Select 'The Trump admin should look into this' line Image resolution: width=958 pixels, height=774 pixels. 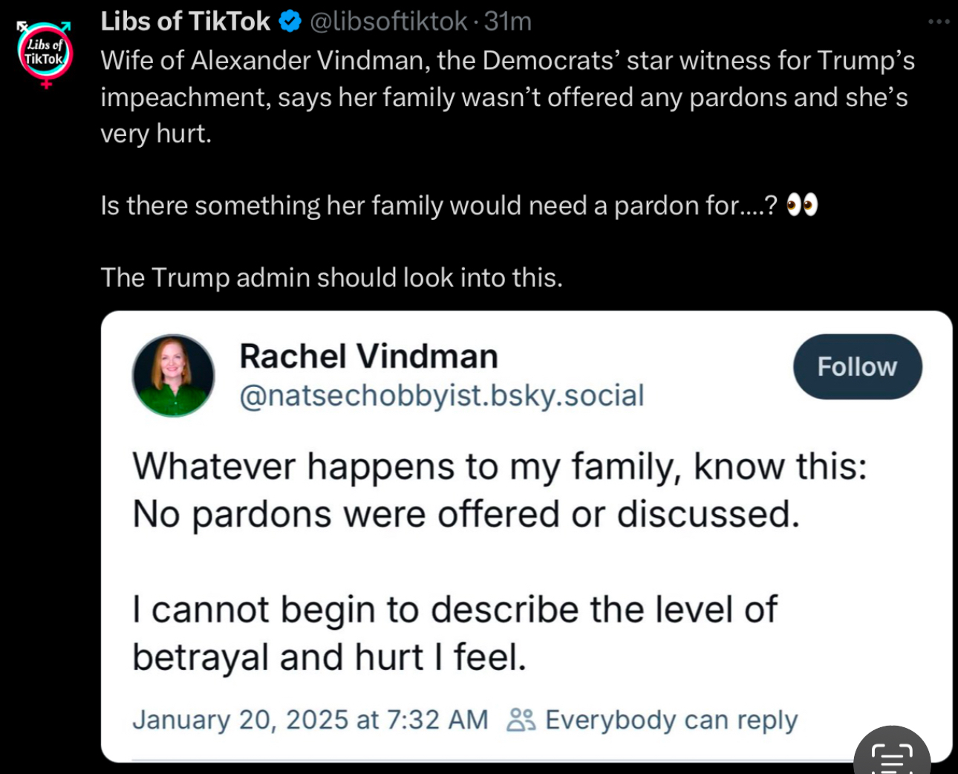point(331,277)
